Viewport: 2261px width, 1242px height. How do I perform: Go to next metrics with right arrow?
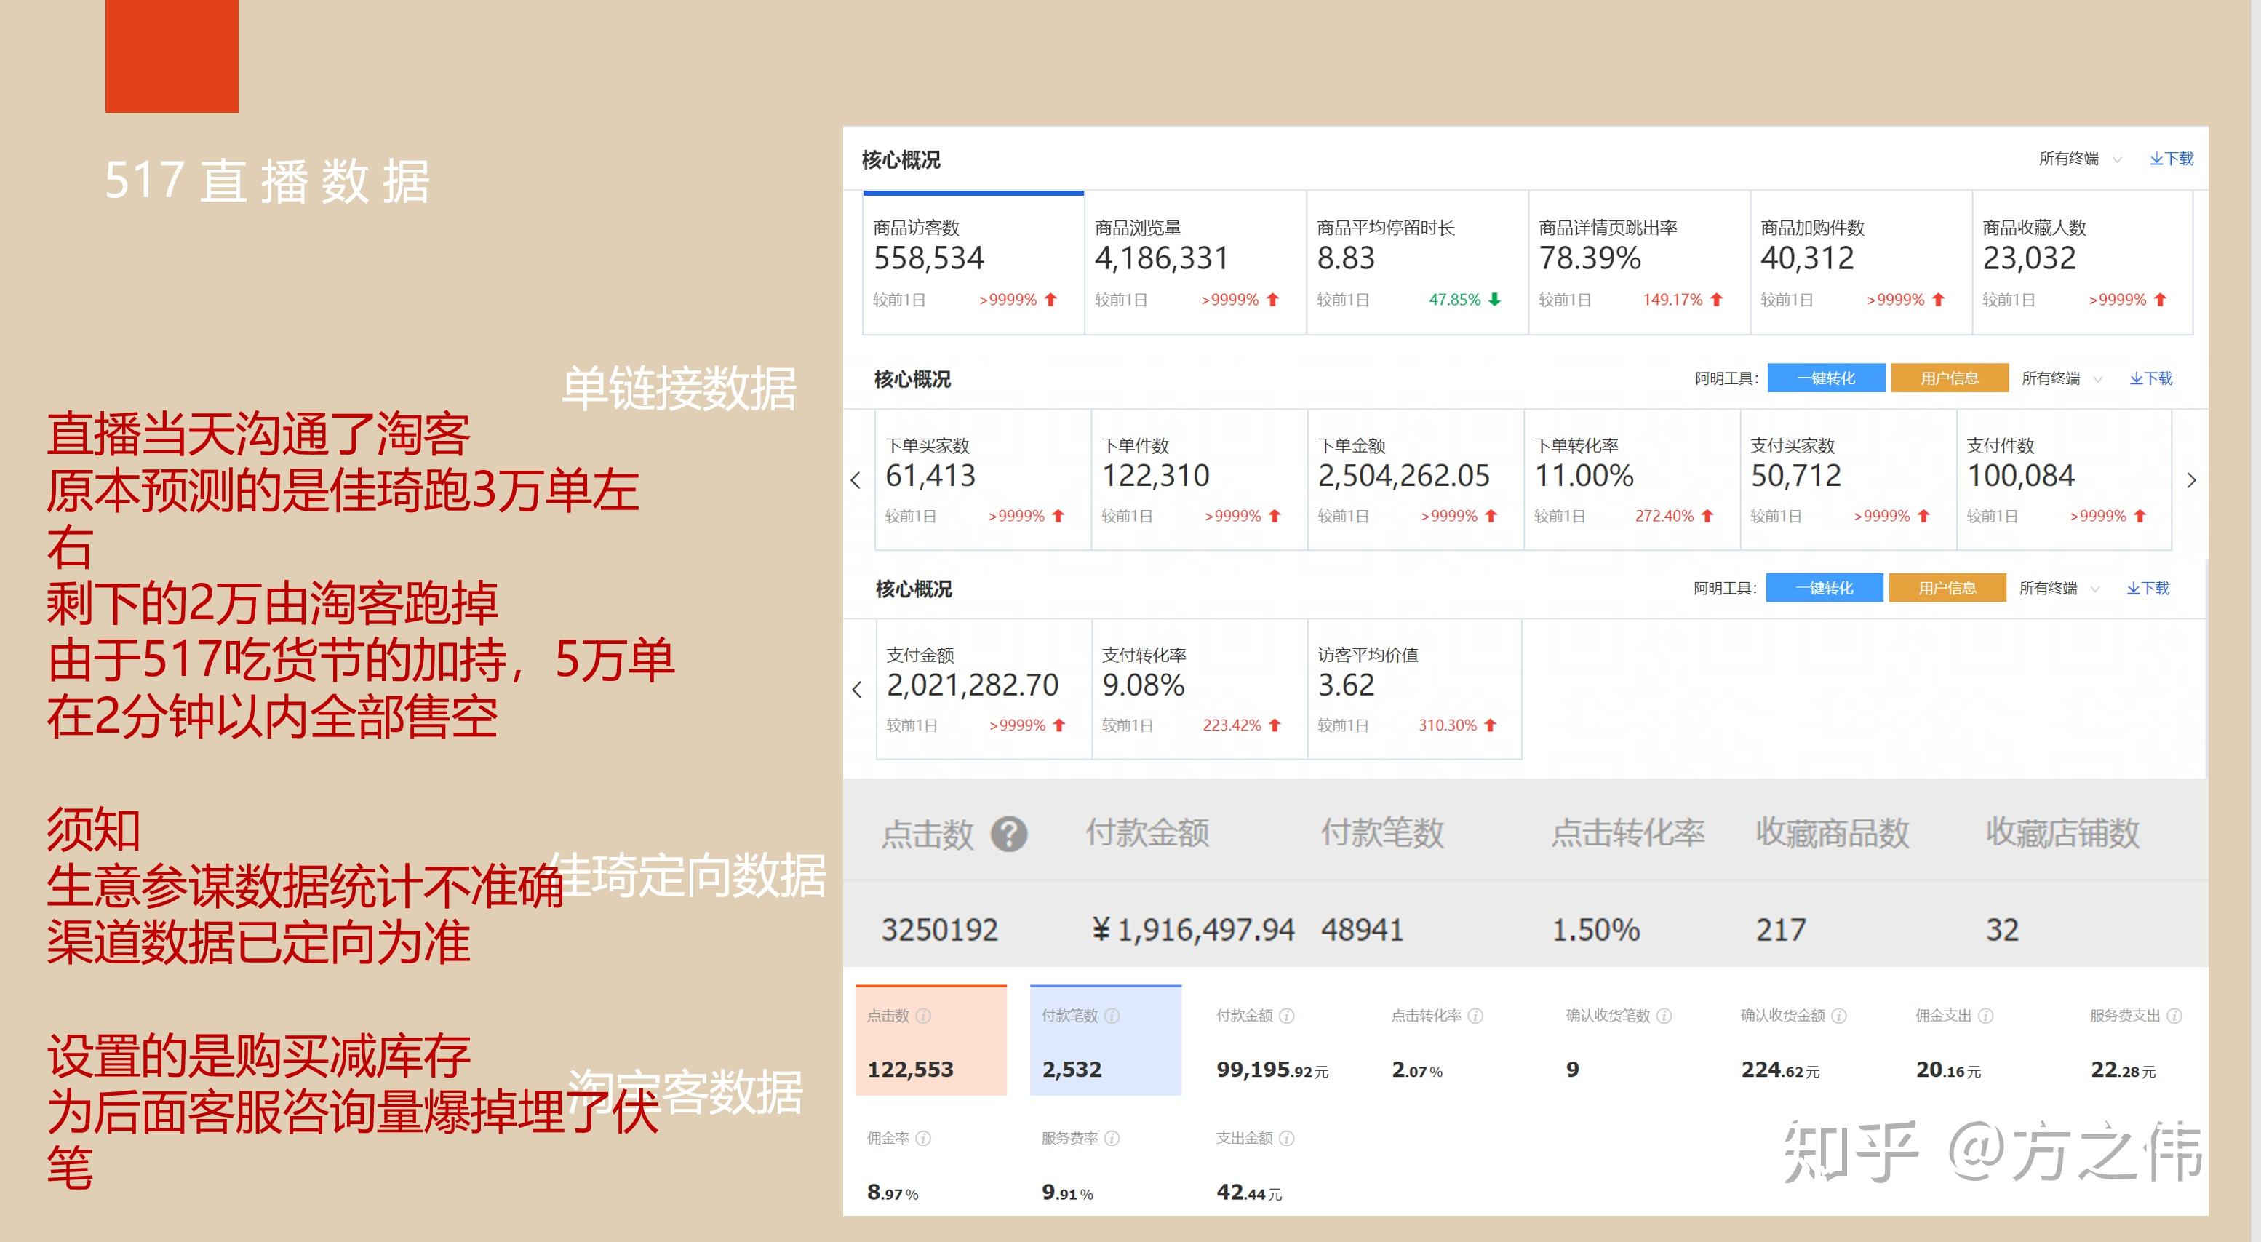click(x=2190, y=480)
